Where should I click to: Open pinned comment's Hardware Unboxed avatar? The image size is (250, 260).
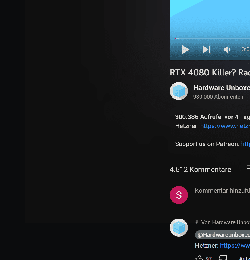pos(179,228)
